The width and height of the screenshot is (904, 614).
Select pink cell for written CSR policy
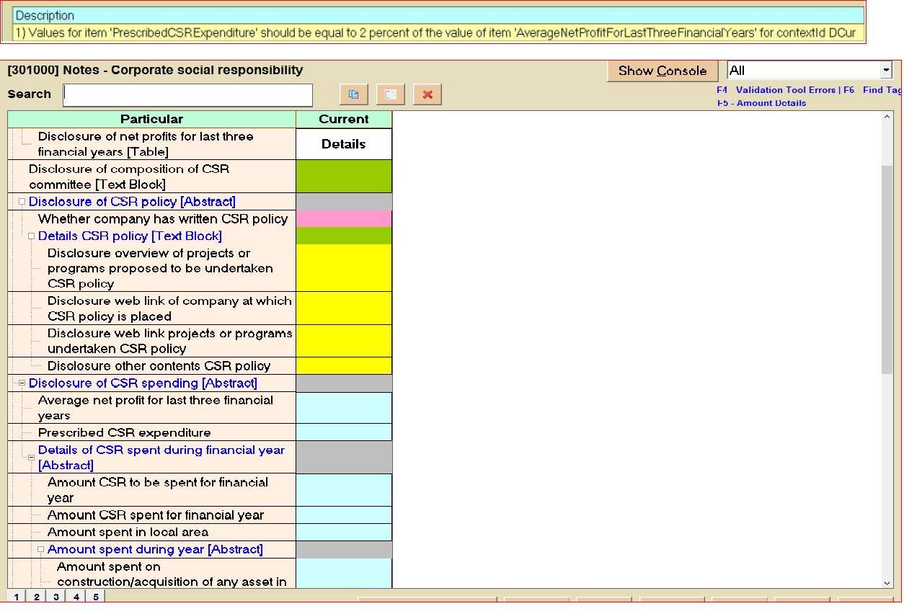point(344,219)
